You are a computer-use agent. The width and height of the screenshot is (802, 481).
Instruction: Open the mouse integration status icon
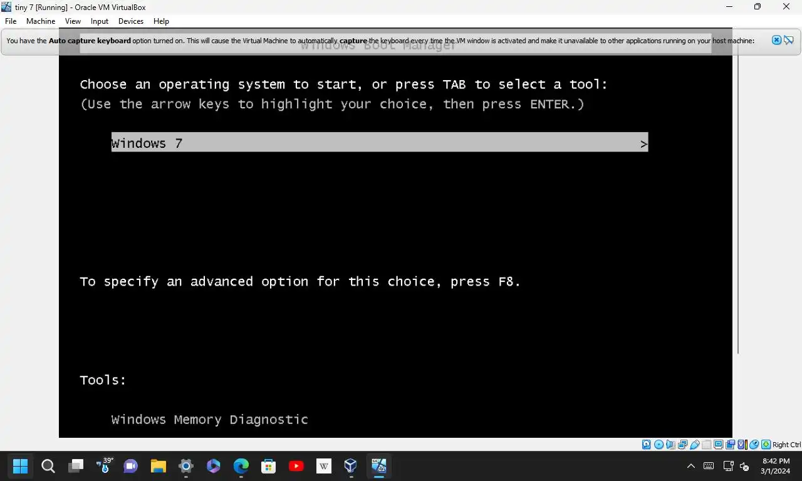754,445
